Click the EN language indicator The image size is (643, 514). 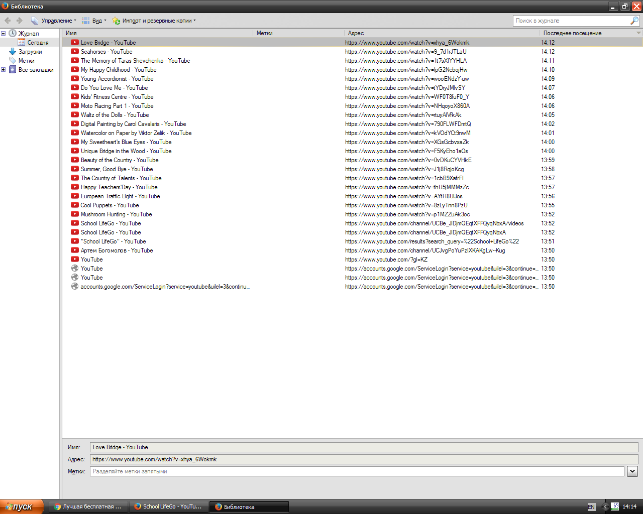[x=591, y=507]
